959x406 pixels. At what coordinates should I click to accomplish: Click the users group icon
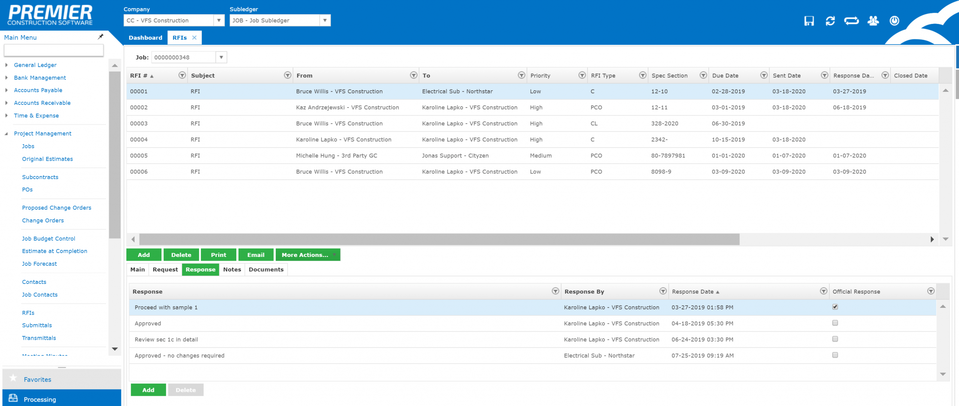point(873,21)
